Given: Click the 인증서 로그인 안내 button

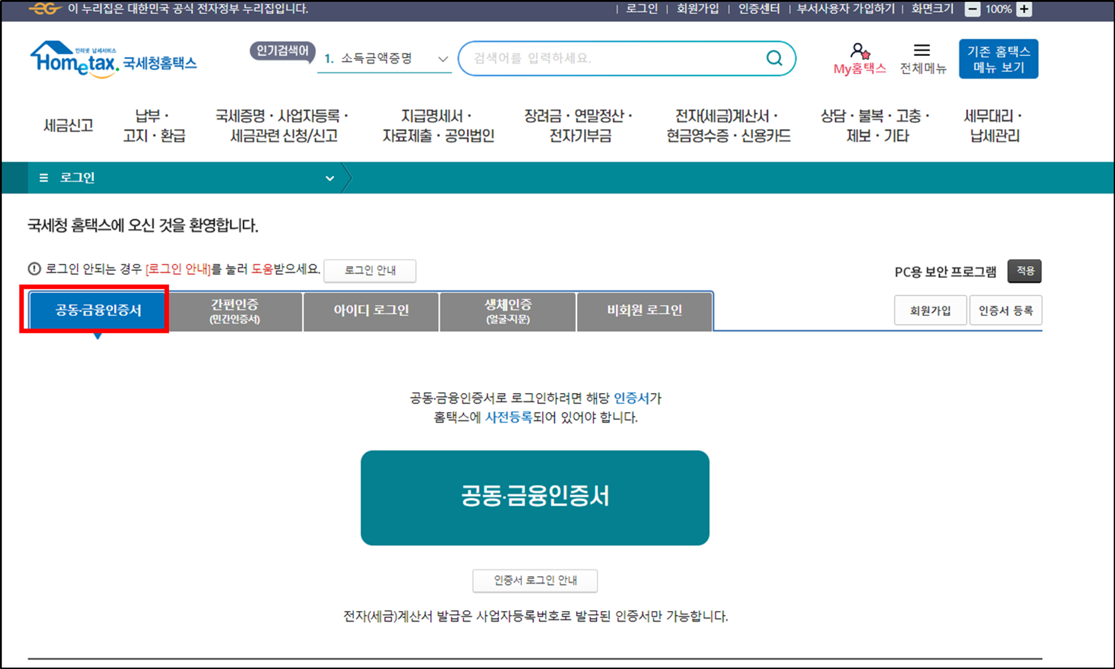Looking at the screenshot, I should [x=535, y=580].
